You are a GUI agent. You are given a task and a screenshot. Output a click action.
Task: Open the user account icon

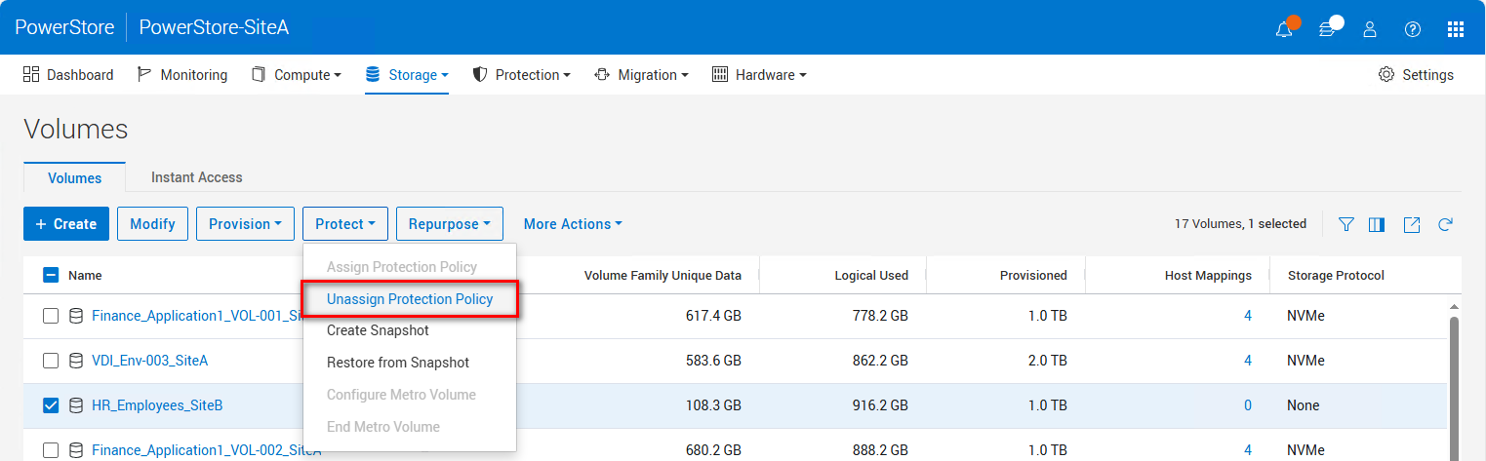(1370, 28)
